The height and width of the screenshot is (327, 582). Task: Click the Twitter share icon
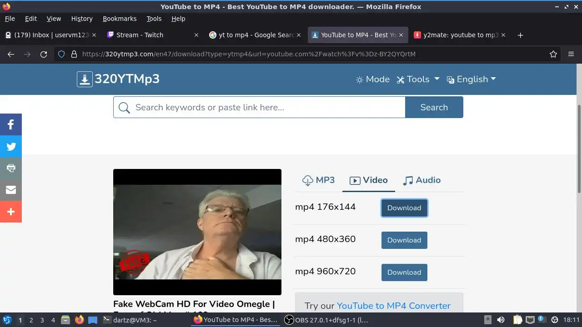[11, 146]
